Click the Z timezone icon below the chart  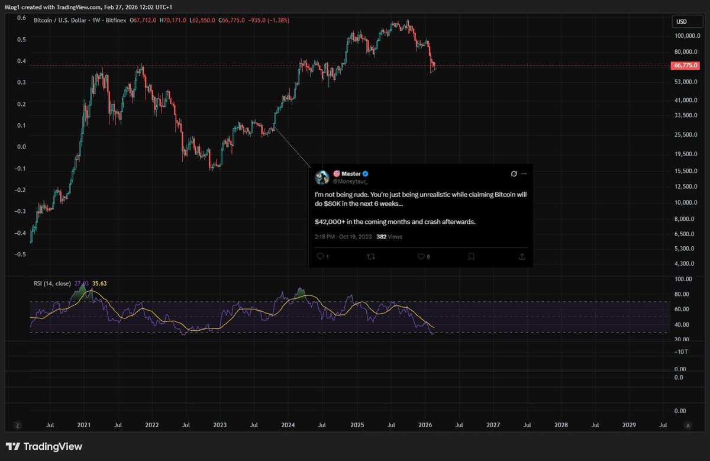[x=18, y=425]
